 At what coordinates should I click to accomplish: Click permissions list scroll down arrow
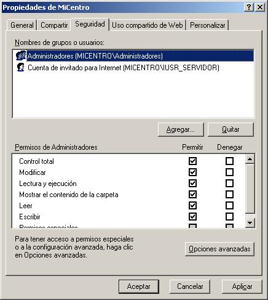(250, 223)
